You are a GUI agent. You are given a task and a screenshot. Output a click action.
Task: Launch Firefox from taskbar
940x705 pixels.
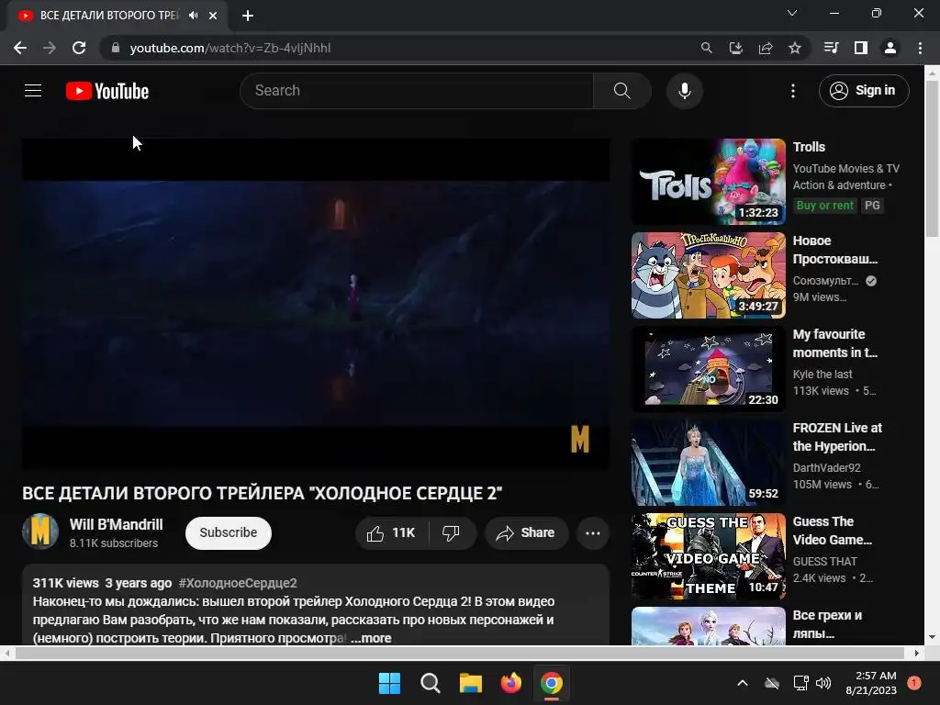click(x=511, y=683)
